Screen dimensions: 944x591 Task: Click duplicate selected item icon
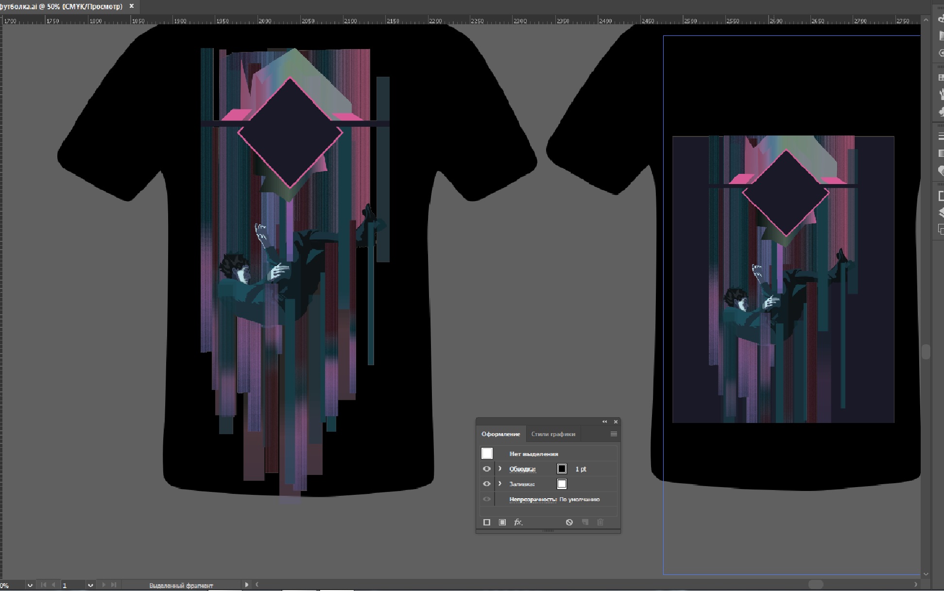click(x=585, y=522)
